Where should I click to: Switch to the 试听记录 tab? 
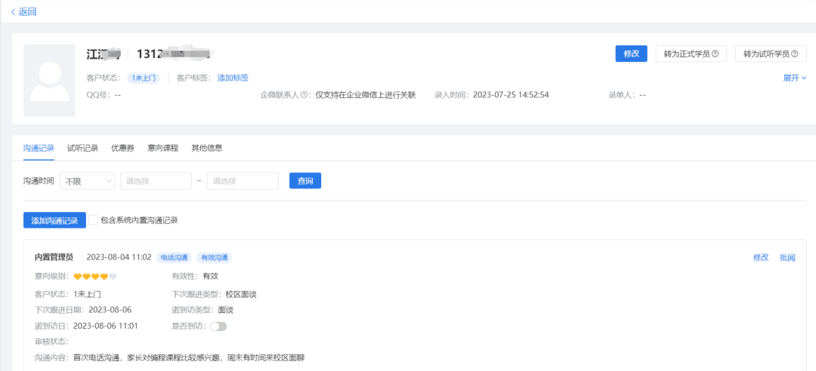pyautogui.click(x=82, y=148)
